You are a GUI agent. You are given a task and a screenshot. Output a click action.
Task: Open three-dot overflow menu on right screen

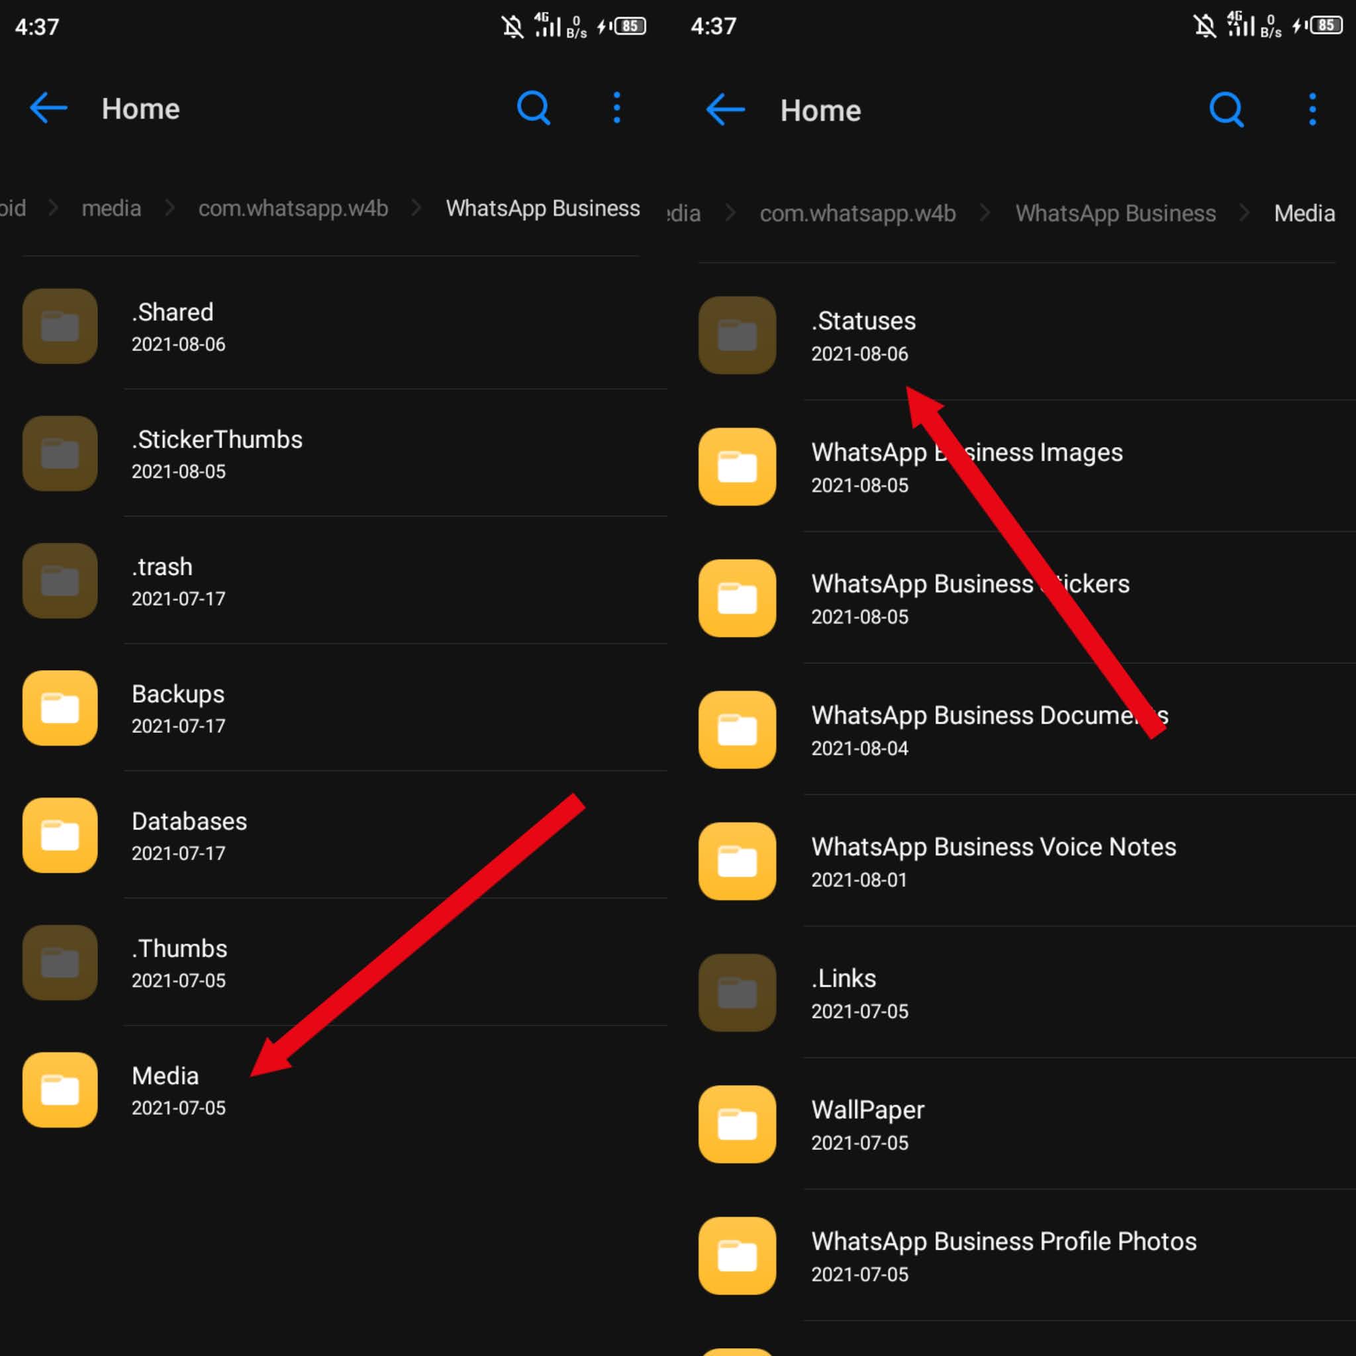(x=1312, y=110)
